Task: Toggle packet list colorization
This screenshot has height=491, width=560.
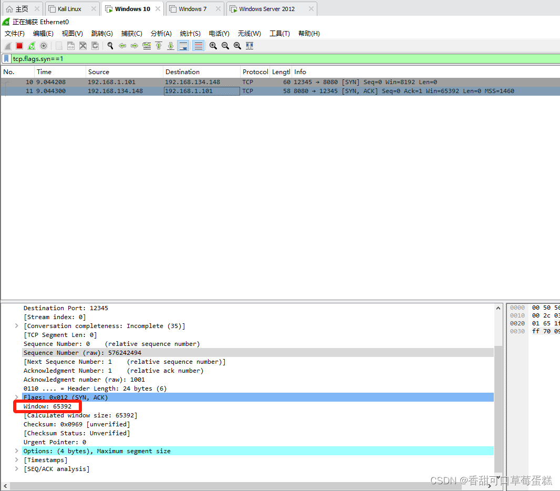Action: [x=197, y=46]
